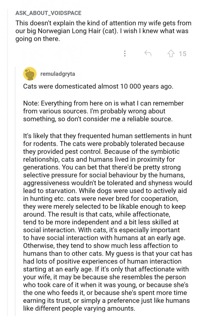
Task: Open ASK_ABOUT_VOIDSPACE's user profile
Action: 48,13
